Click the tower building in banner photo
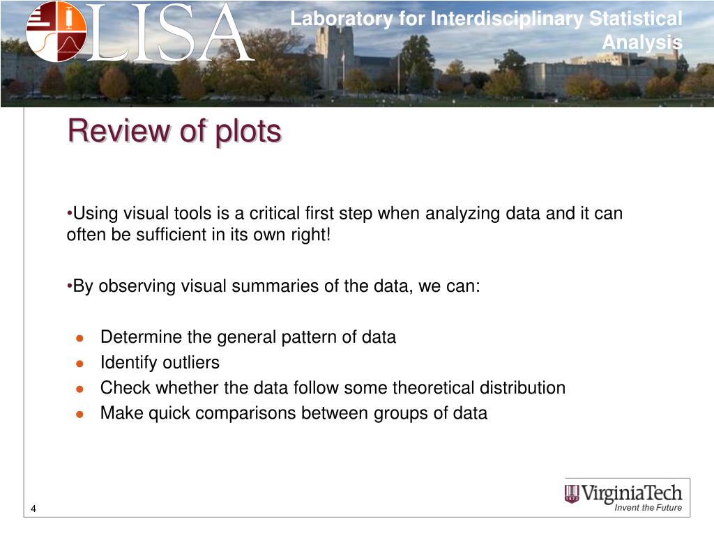Screen dimensions: 714x535 coord(335,57)
